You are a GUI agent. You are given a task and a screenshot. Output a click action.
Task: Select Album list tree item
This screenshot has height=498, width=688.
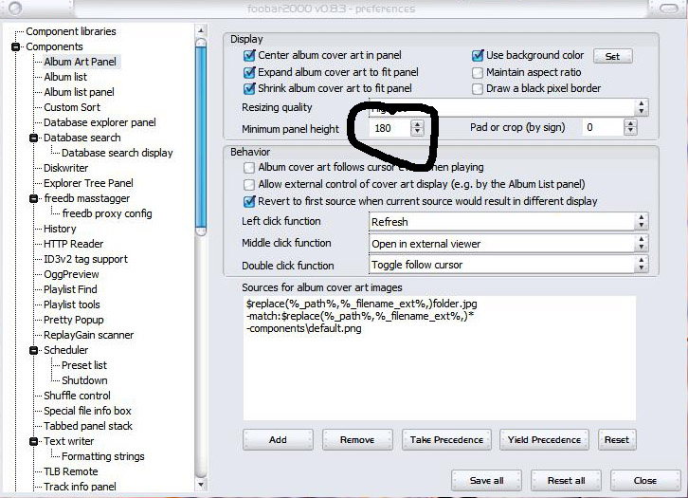(65, 77)
